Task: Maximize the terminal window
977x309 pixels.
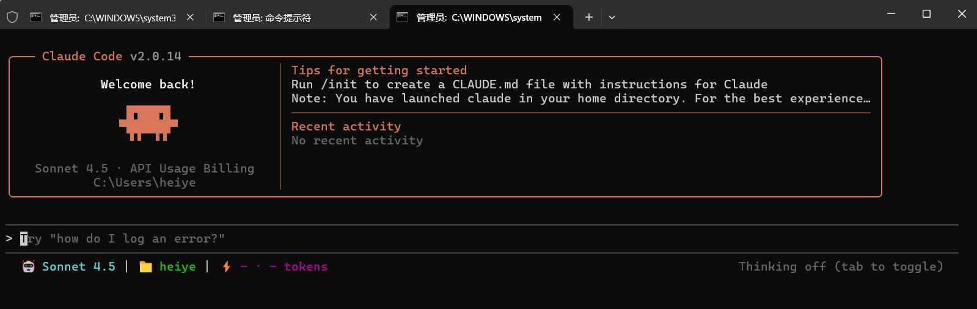Action: coord(926,13)
